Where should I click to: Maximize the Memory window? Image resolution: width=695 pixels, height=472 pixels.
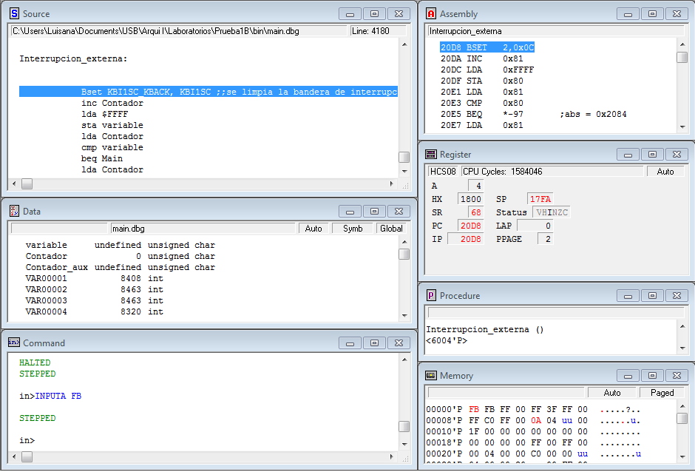[652, 376]
